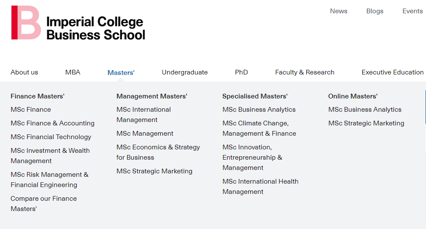
Task: Go to About us section
Action: tap(24, 72)
